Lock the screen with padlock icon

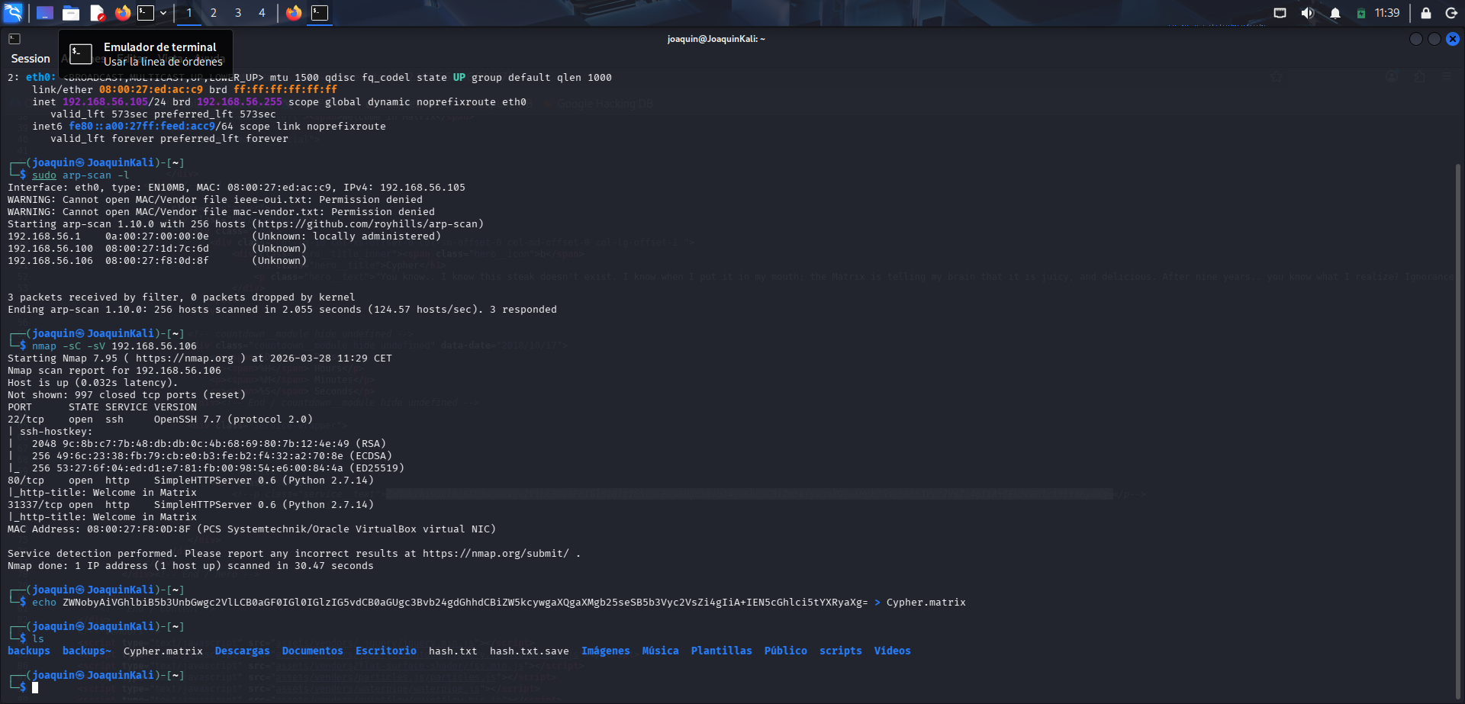point(1425,13)
